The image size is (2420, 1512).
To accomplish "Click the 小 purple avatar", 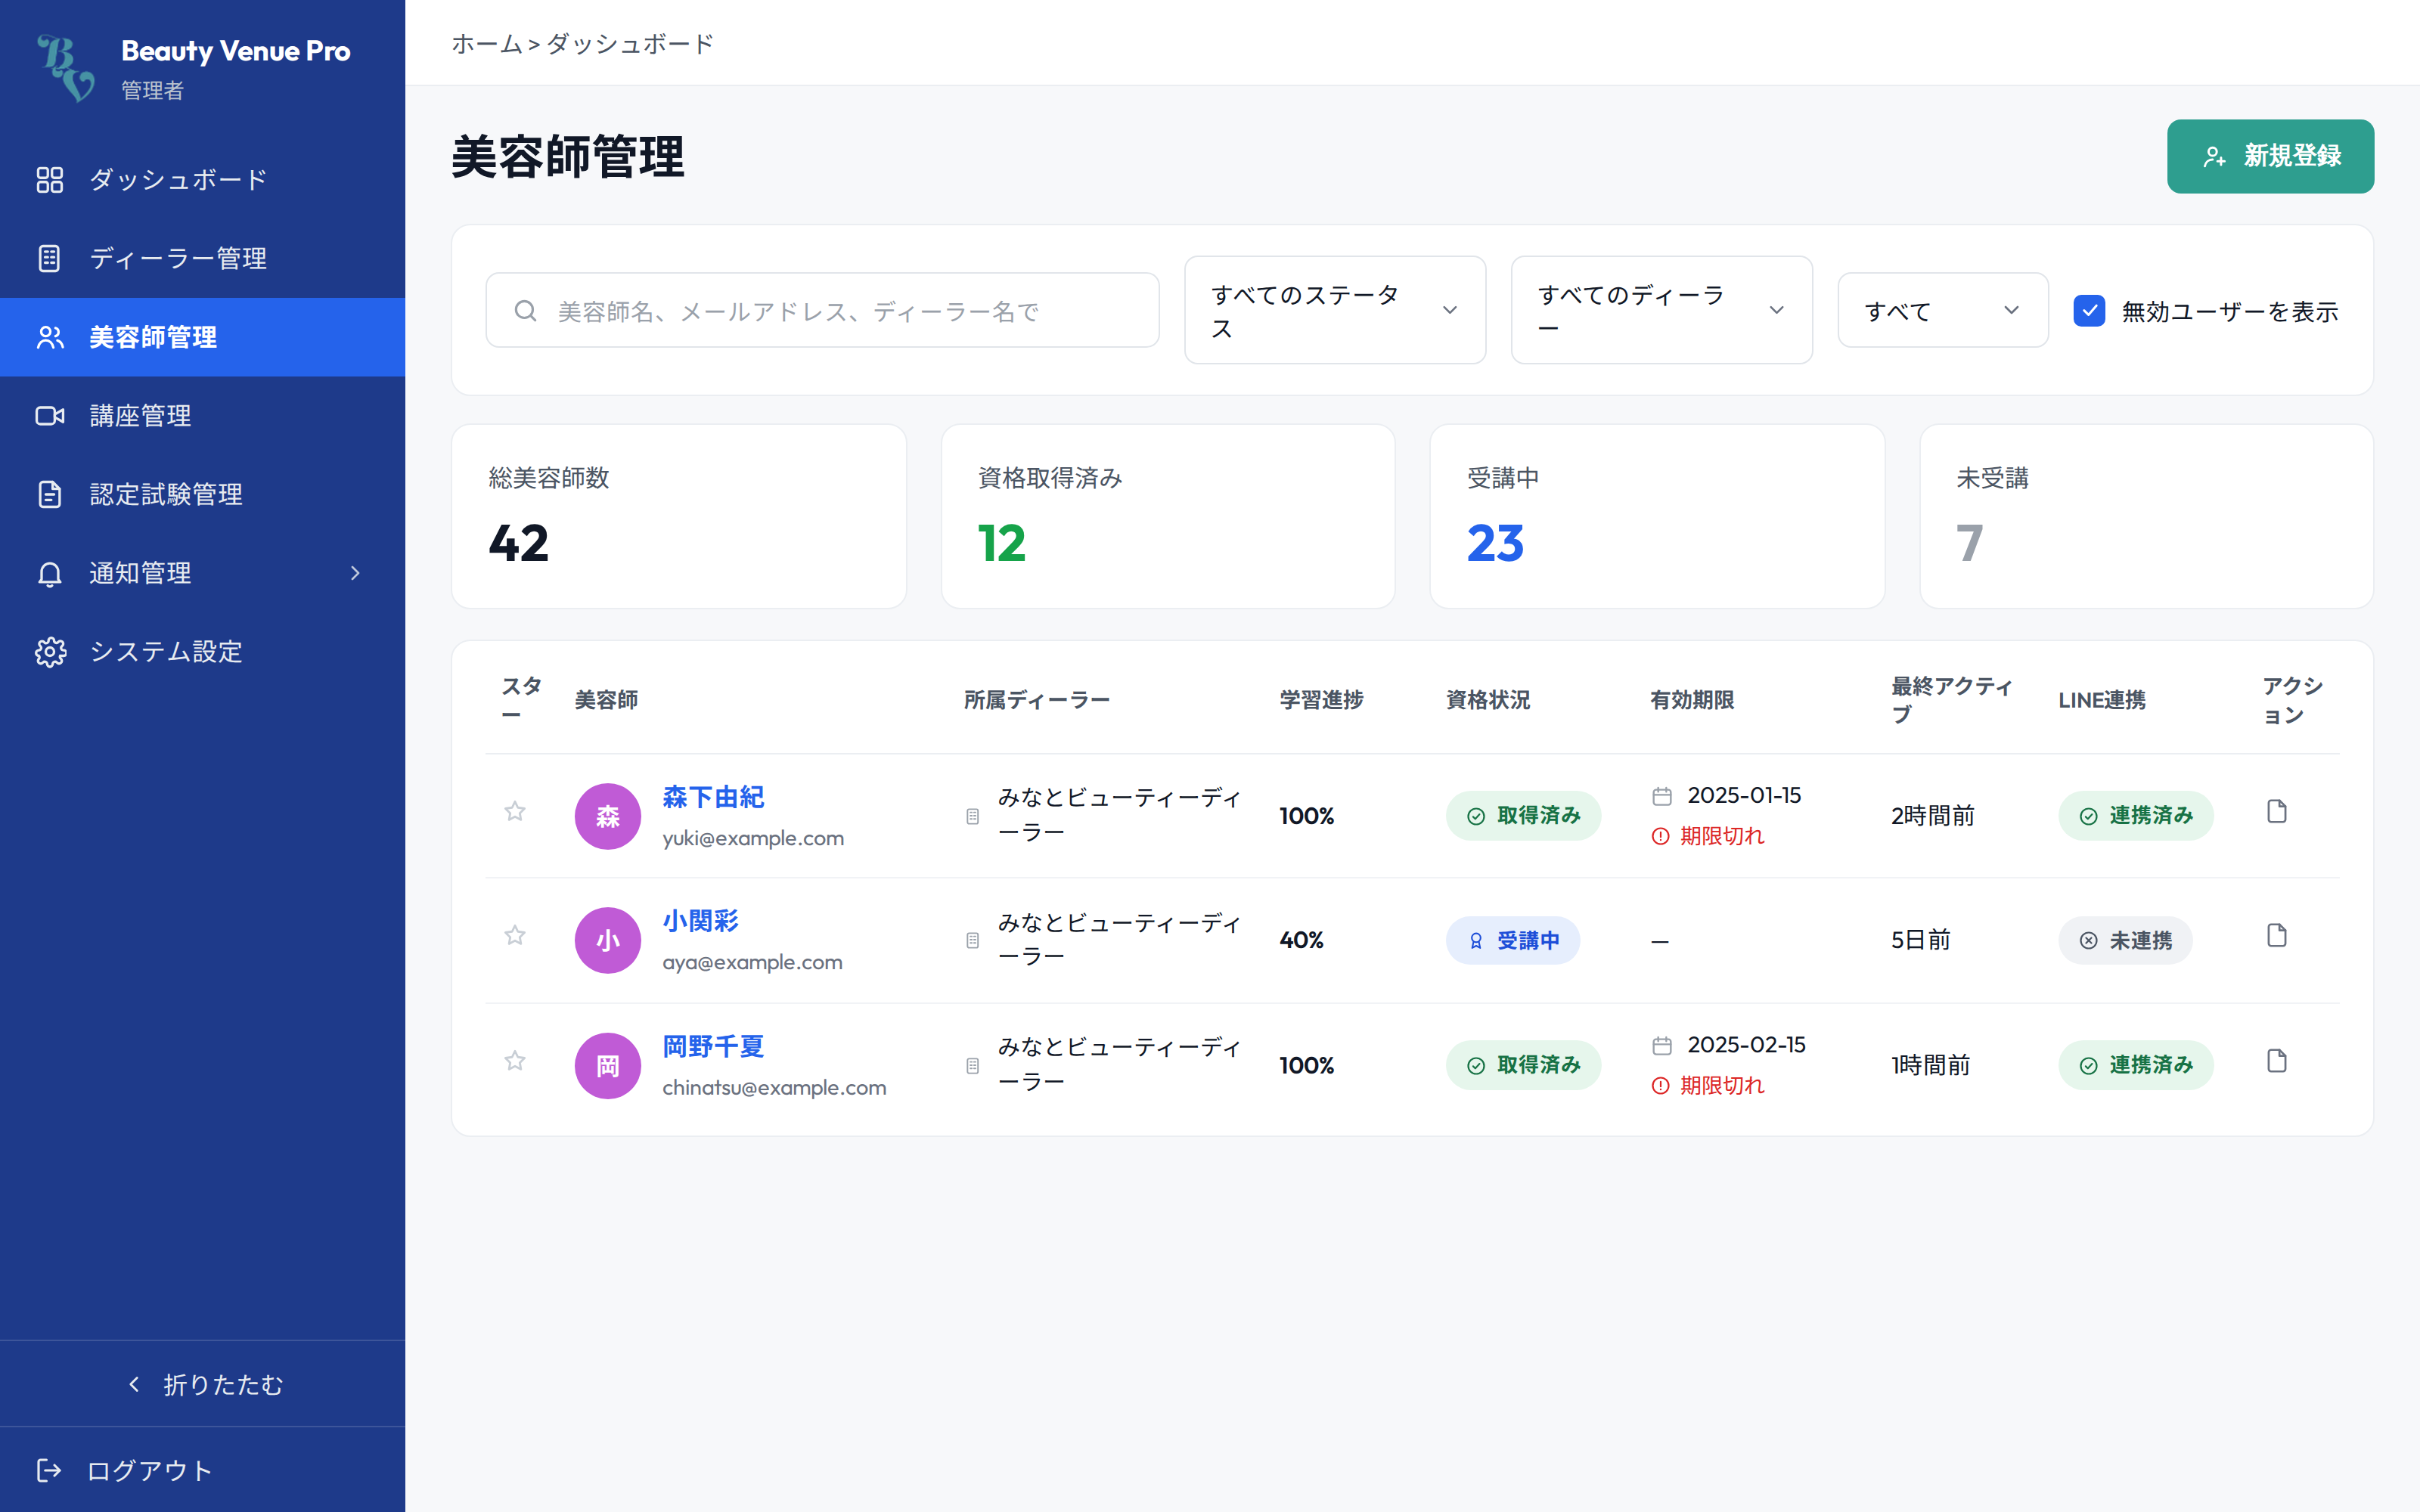I will coord(608,940).
